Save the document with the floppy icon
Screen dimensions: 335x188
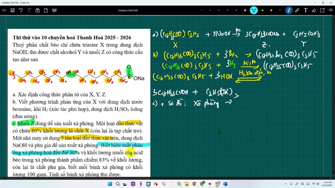pyautogui.click(x=13, y=10)
